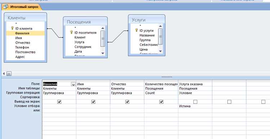Click the key icon beside ID клиента
Viewport: 270px width, 139px height.
pos(12,28)
